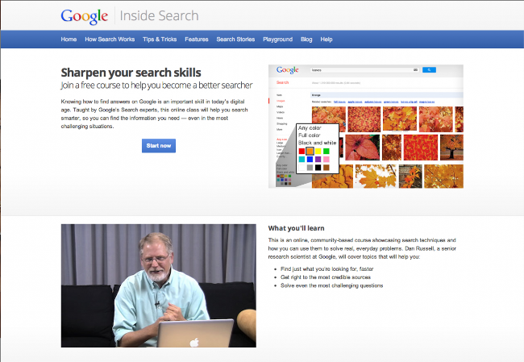524x362 pixels.
Task: Click the Google image search illustration
Action: (366, 127)
